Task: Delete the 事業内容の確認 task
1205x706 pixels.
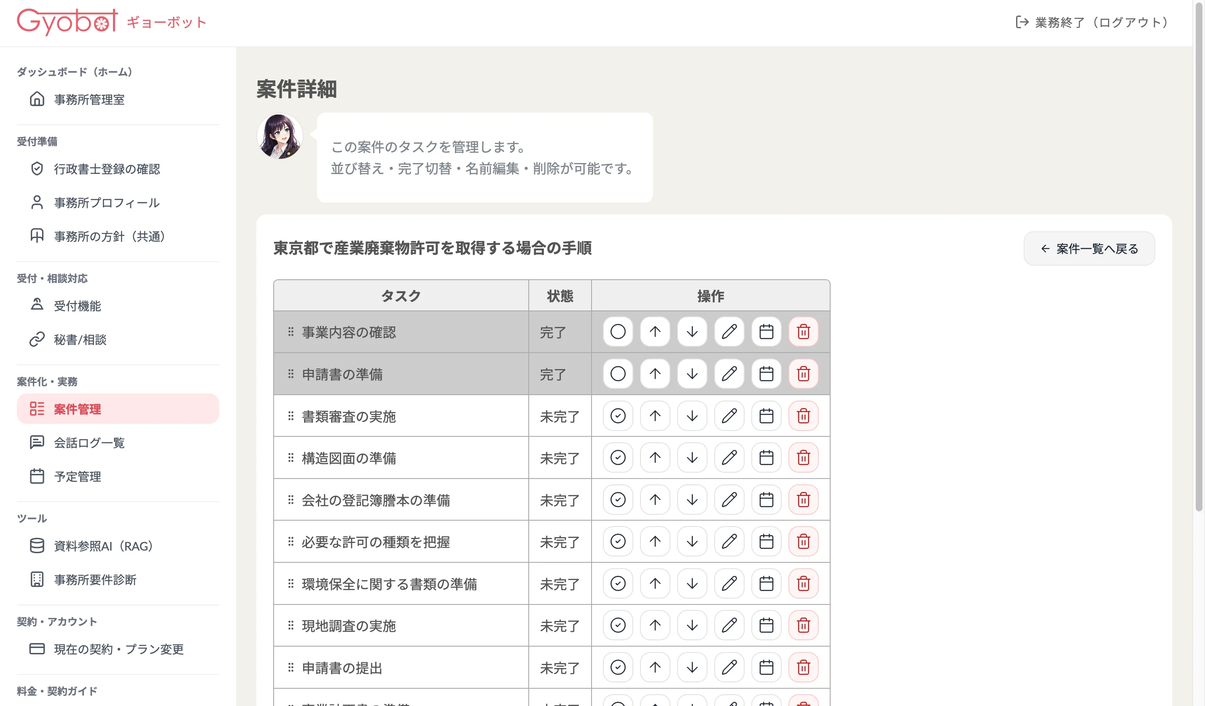Action: pyautogui.click(x=803, y=332)
